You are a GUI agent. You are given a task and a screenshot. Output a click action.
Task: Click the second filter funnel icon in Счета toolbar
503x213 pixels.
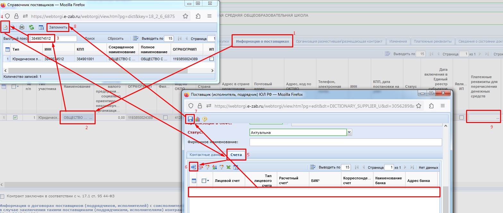[x=222, y=167]
